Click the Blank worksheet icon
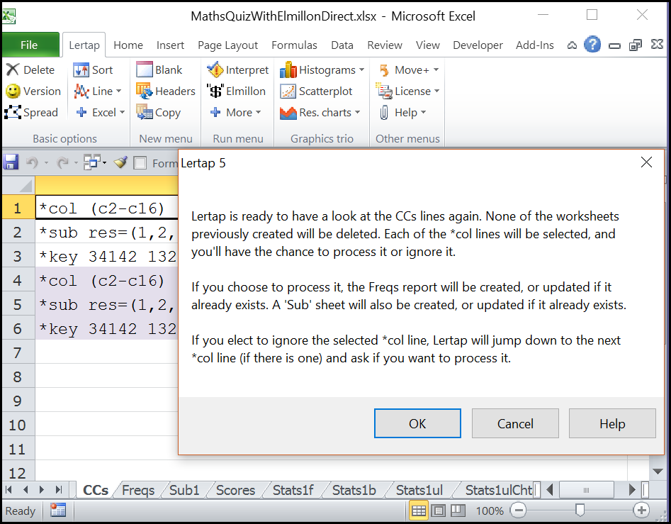 click(145, 69)
